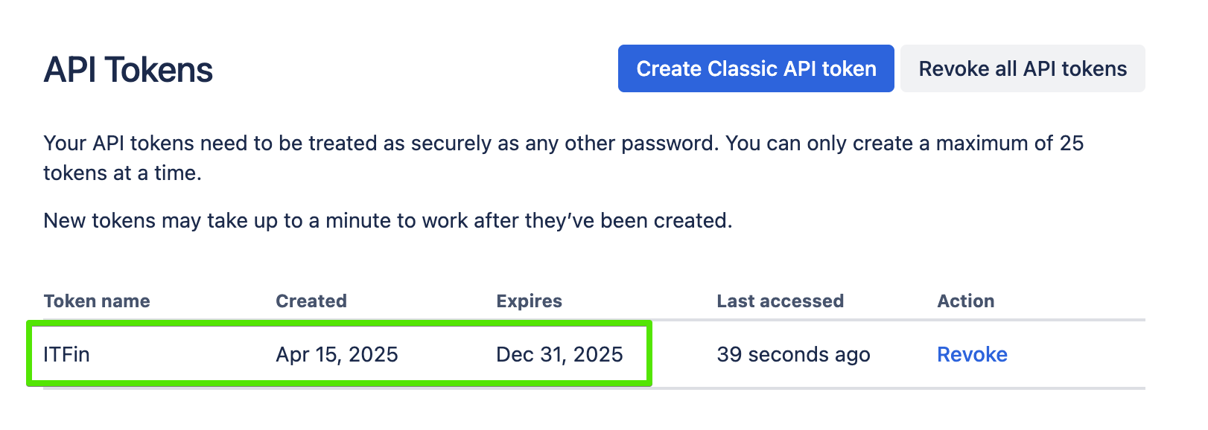This screenshot has width=1208, height=430.
Task: Select the Created column header
Action: [311, 301]
